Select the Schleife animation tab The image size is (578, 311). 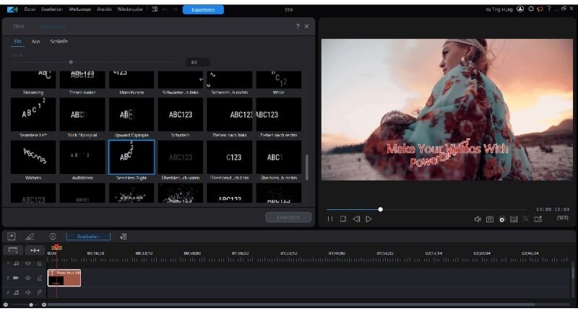59,42
